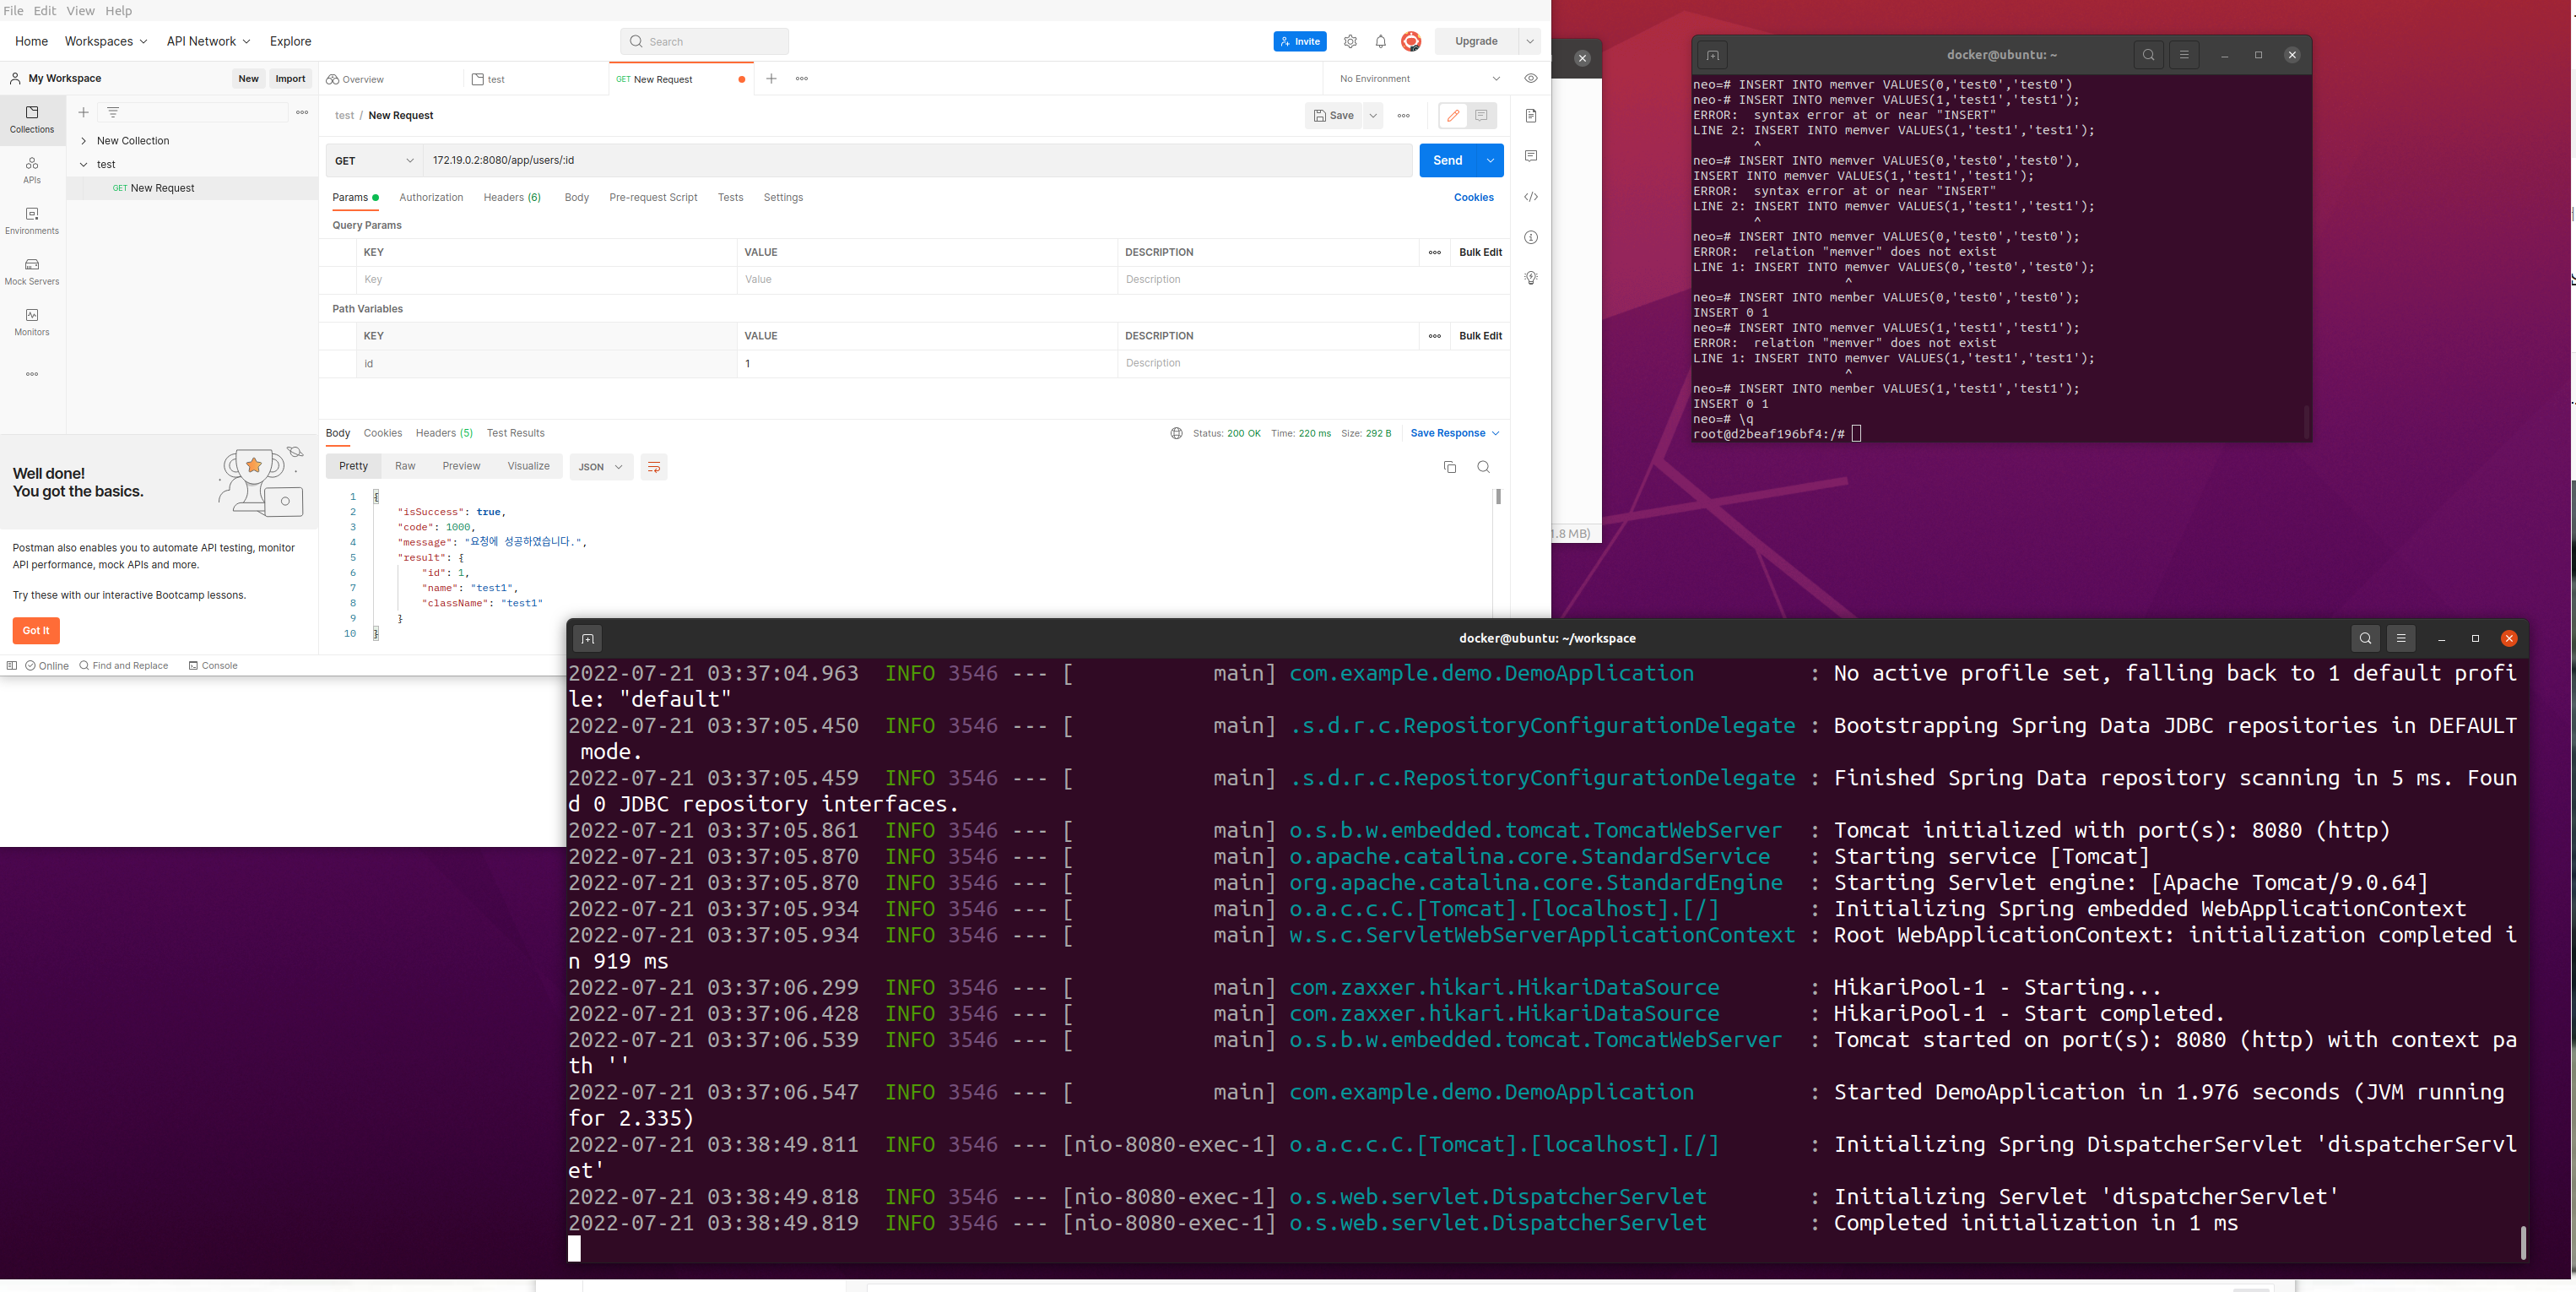Open the JSON format dropdown
The width and height of the screenshot is (2576, 1292).
coord(600,467)
